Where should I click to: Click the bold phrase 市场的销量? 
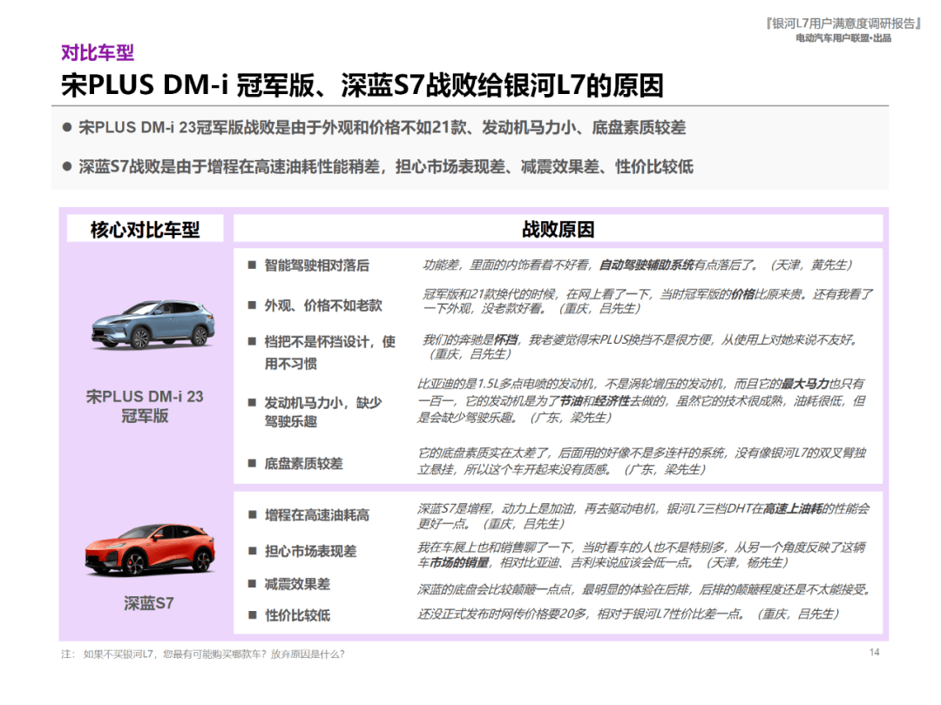460,562
